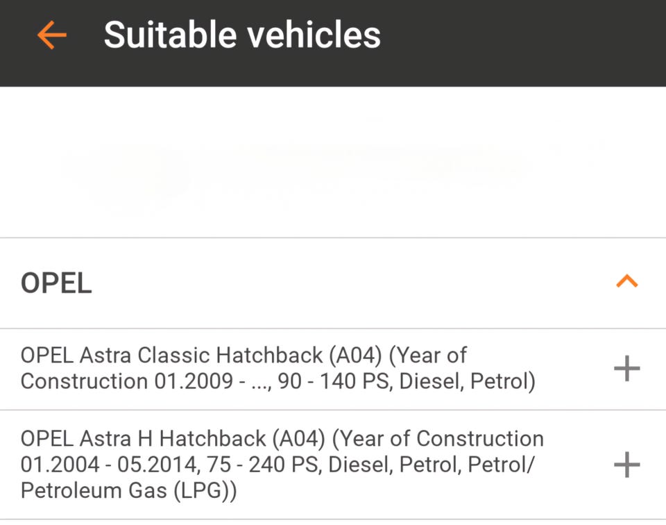
Task: Click the Suitable vehicles title
Action: pyautogui.click(x=242, y=35)
